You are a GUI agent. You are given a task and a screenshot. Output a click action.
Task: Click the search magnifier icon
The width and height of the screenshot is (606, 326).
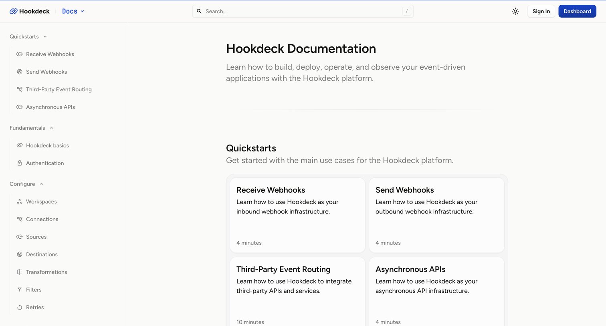[x=199, y=11]
